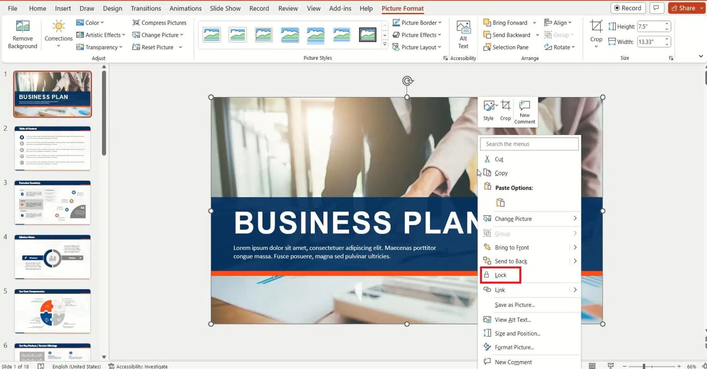Select Lock in the context menu
Image resolution: width=707 pixels, height=369 pixels.
coord(500,275)
